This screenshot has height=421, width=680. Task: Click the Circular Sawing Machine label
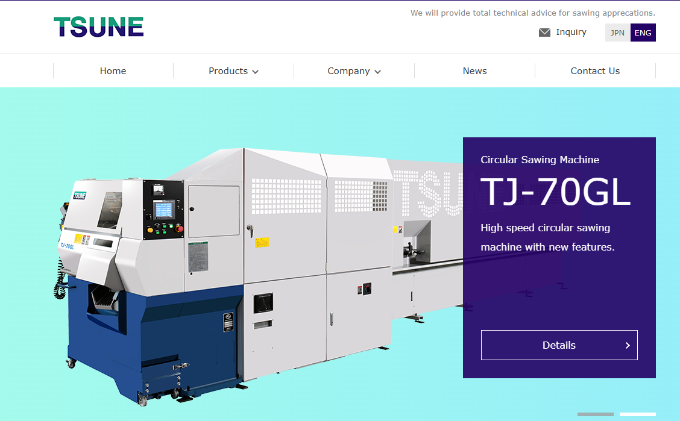(540, 160)
